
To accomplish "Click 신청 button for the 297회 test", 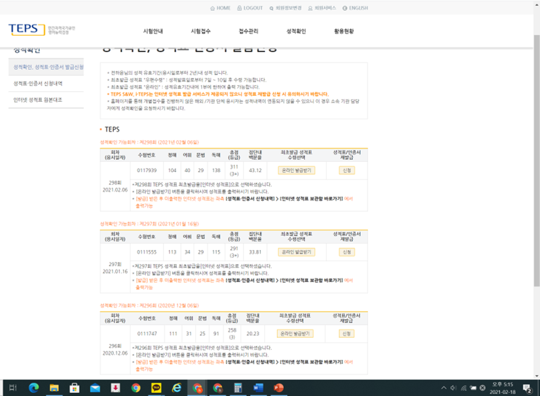I will click(347, 252).
